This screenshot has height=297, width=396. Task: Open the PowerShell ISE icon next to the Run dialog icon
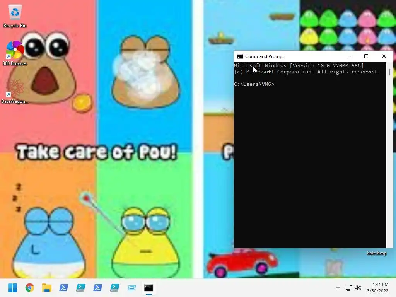[x=114, y=288]
